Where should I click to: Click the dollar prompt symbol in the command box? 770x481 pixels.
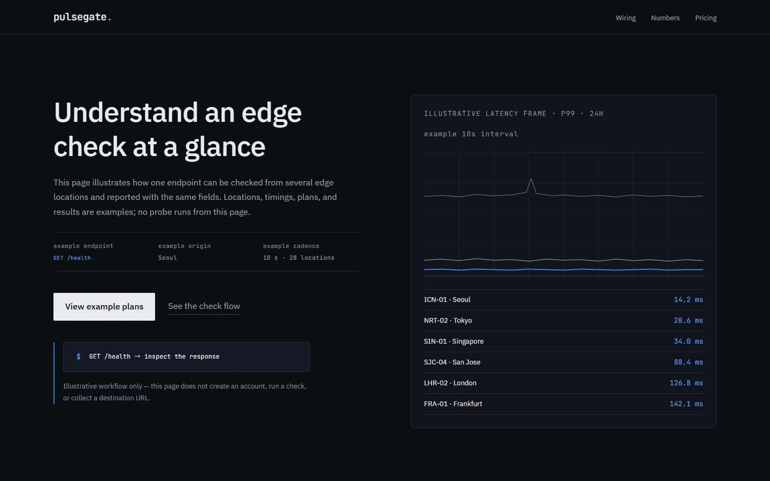click(79, 356)
